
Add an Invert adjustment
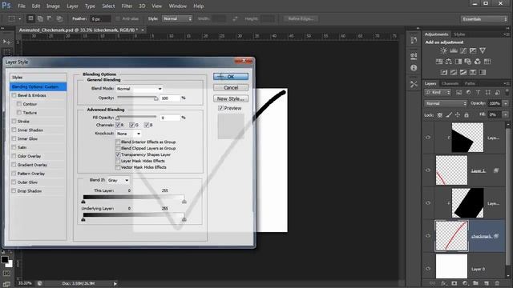[444, 72]
